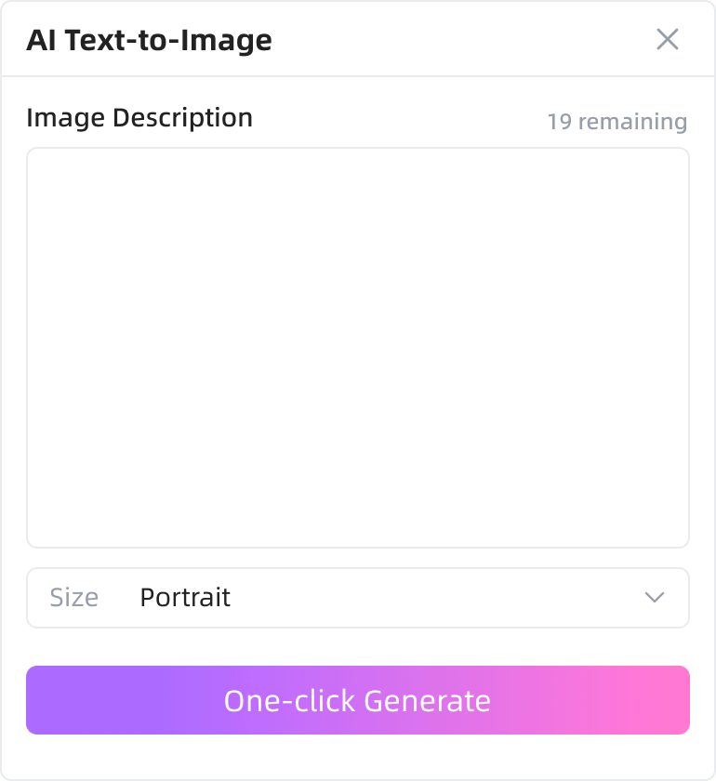716x781 pixels.
Task: Click the Image Description label
Action: click(140, 118)
